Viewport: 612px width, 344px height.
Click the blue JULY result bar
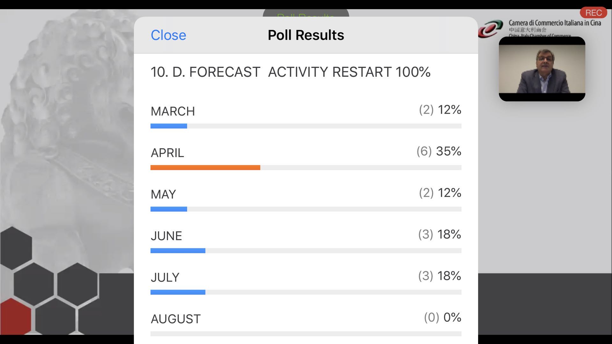[178, 292]
